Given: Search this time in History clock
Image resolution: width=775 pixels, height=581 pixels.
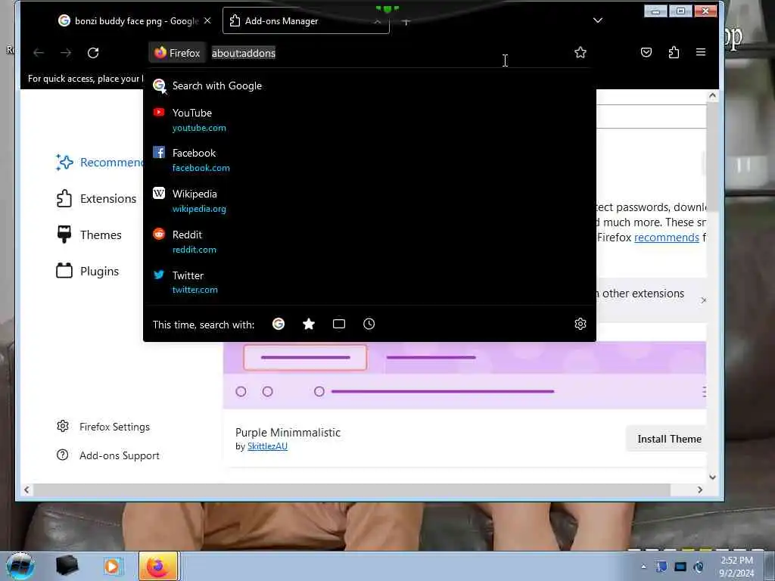Looking at the screenshot, I should pyautogui.click(x=369, y=324).
